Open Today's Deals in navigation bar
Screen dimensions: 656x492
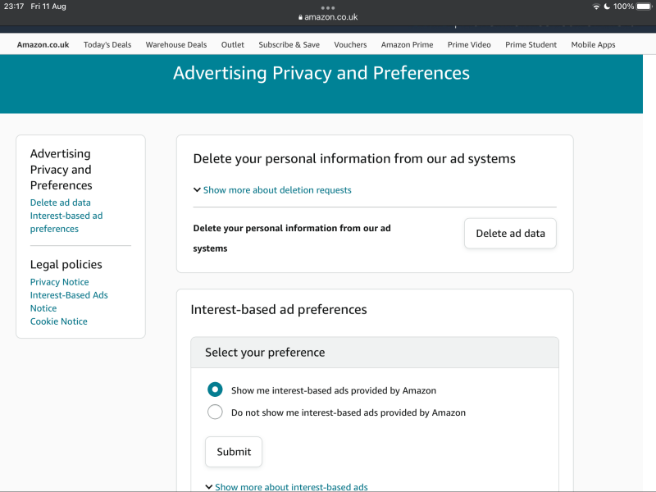tap(107, 45)
